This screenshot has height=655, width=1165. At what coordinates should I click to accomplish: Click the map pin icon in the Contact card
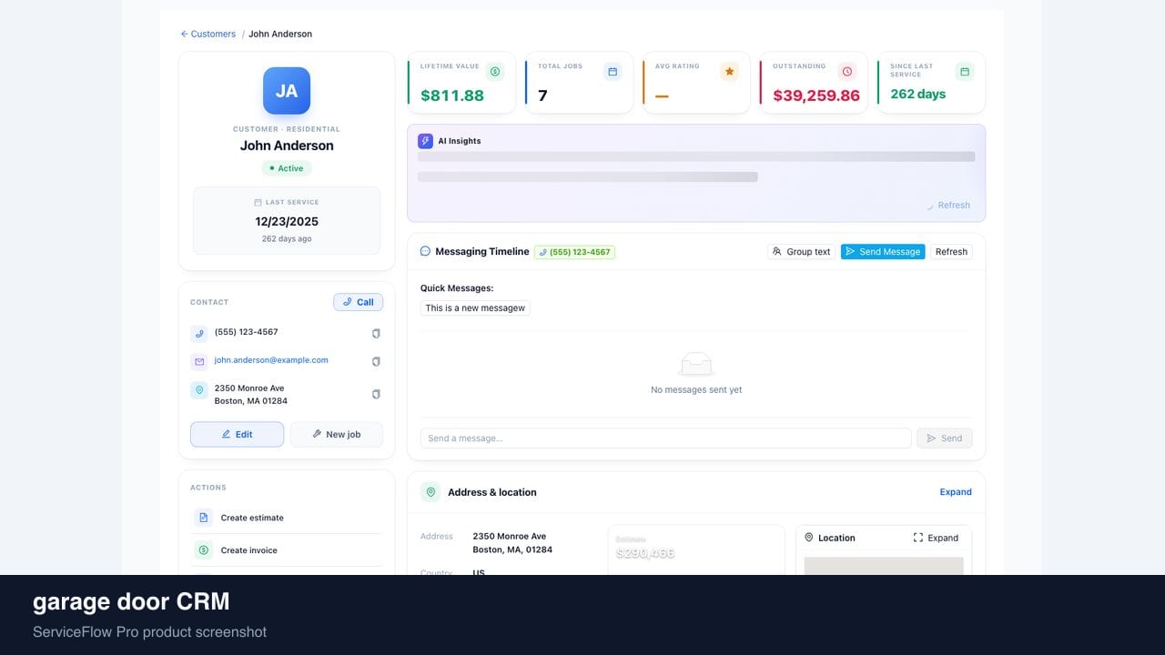(199, 390)
